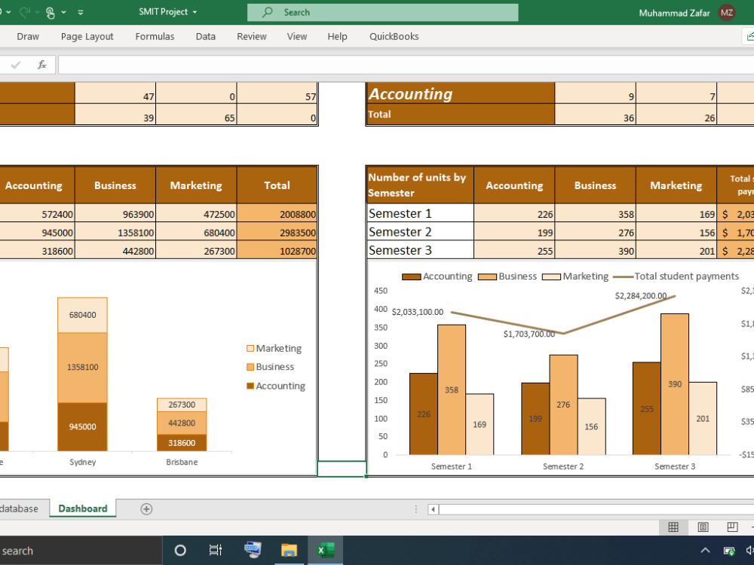Click the Excel icon in the taskbar
The width and height of the screenshot is (754, 565).
(x=326, y=550)
